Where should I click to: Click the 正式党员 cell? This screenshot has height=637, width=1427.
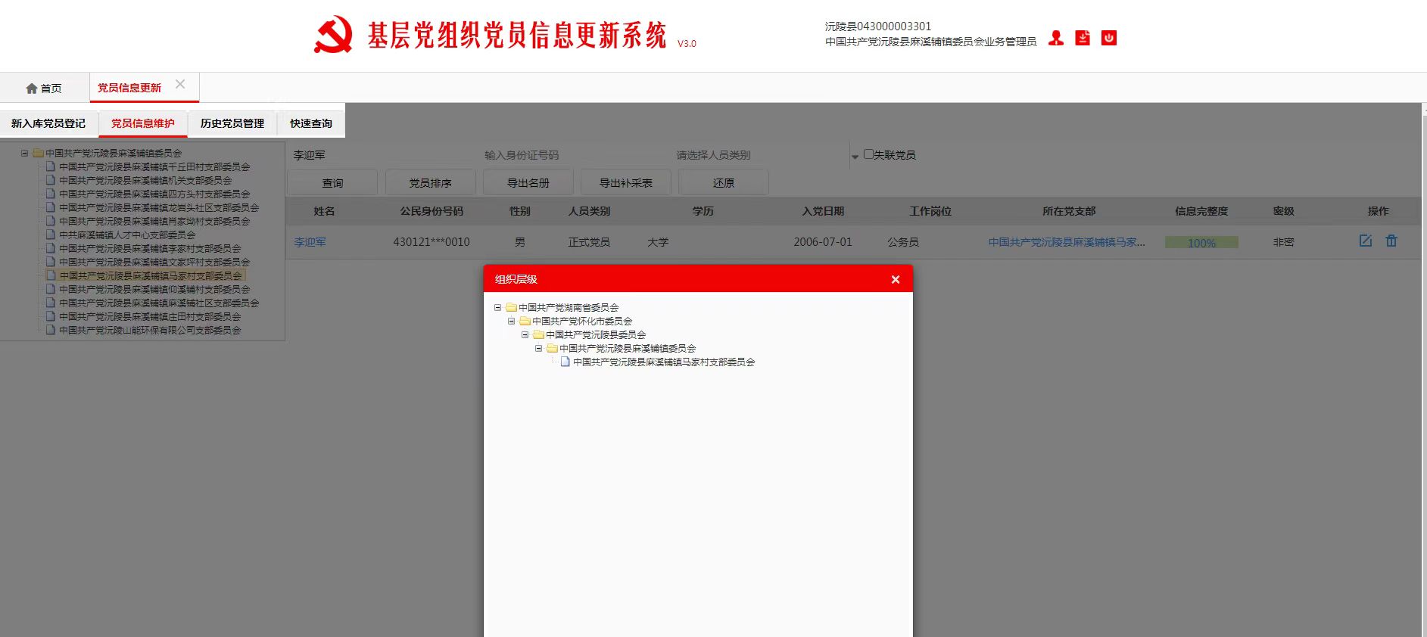(x=589, y=242)
